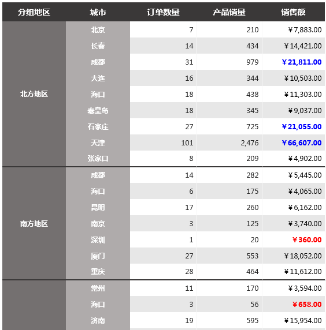Select the 秦皇岛 city cell
Viewport: 326px width, 330px height.
click(x=98, y=111)
